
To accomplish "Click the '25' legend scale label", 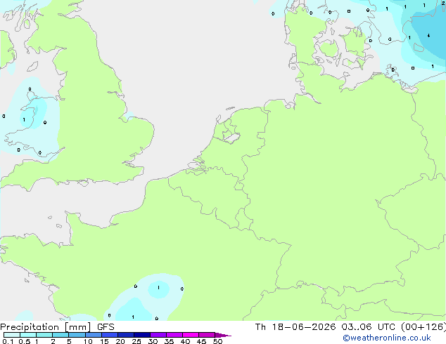I will (136, 341).
